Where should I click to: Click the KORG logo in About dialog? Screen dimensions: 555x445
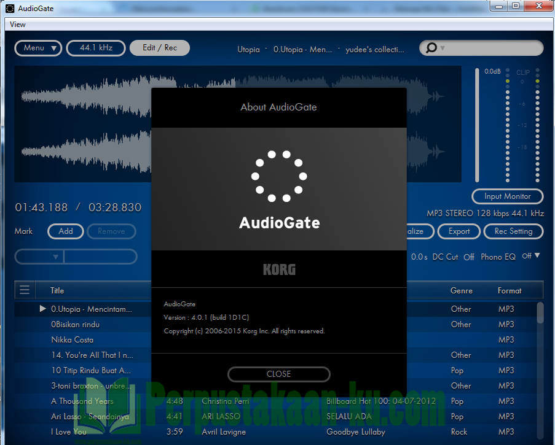click(279, 269)
